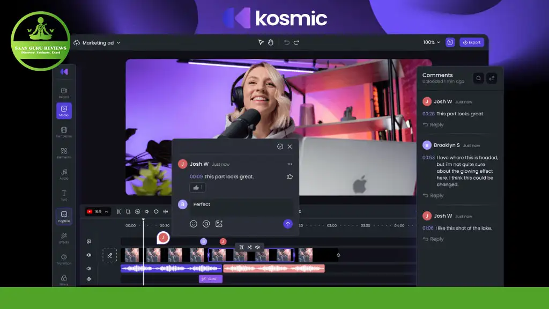Select the purple audio waveform clip
Screen dimensions: 549x309
coord(171,269)
